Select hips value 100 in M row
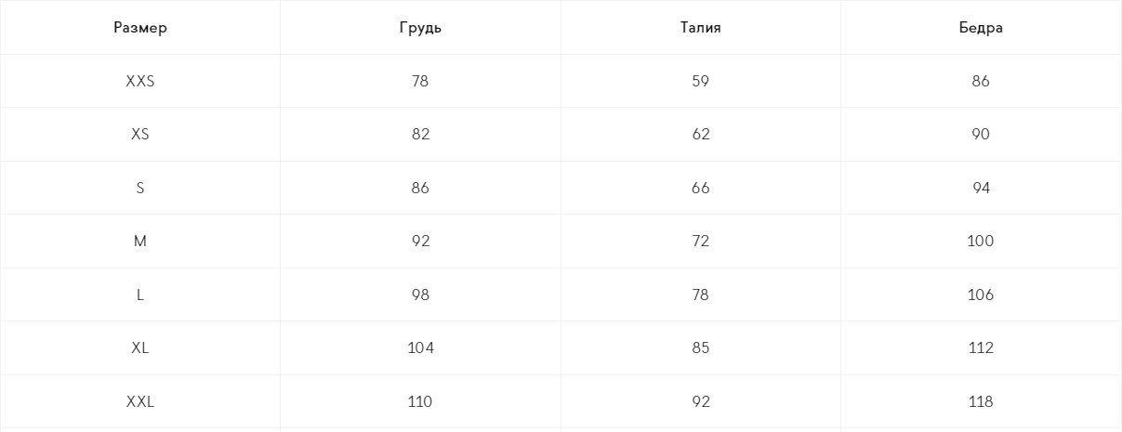Screen dimensions: 1122x432 click(x=981, y=242)
